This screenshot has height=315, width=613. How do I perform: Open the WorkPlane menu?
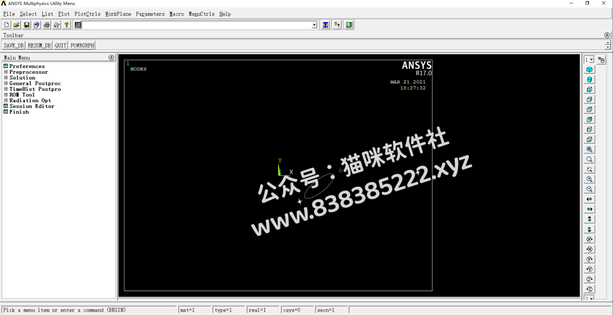[x=118, y=14]
